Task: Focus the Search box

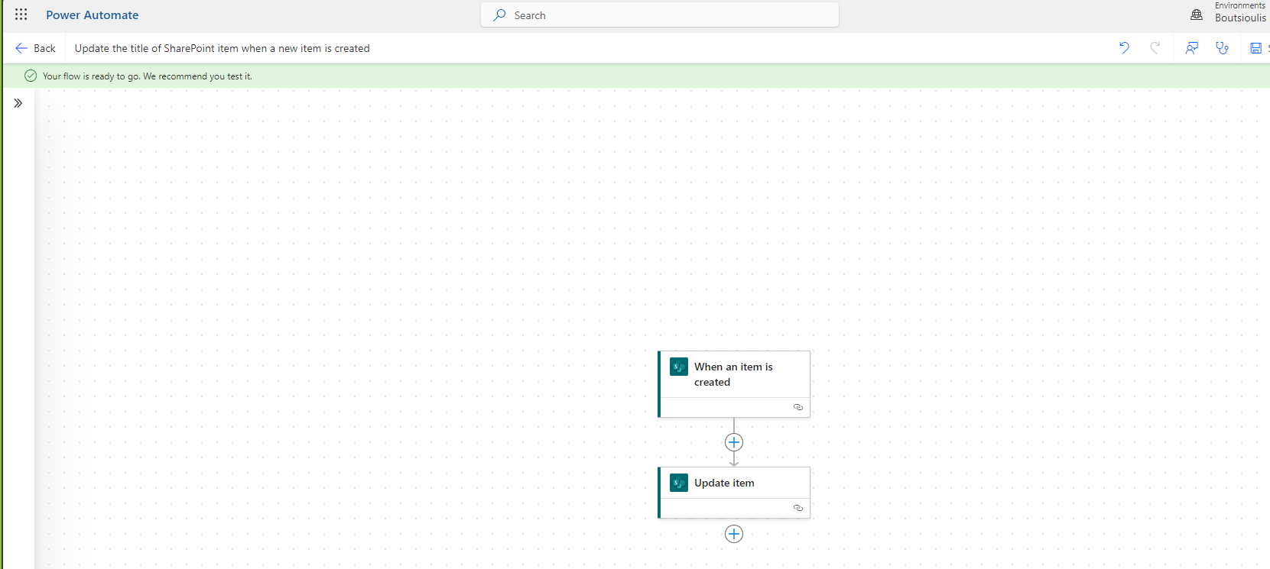Action: click(x=660, y=15)
